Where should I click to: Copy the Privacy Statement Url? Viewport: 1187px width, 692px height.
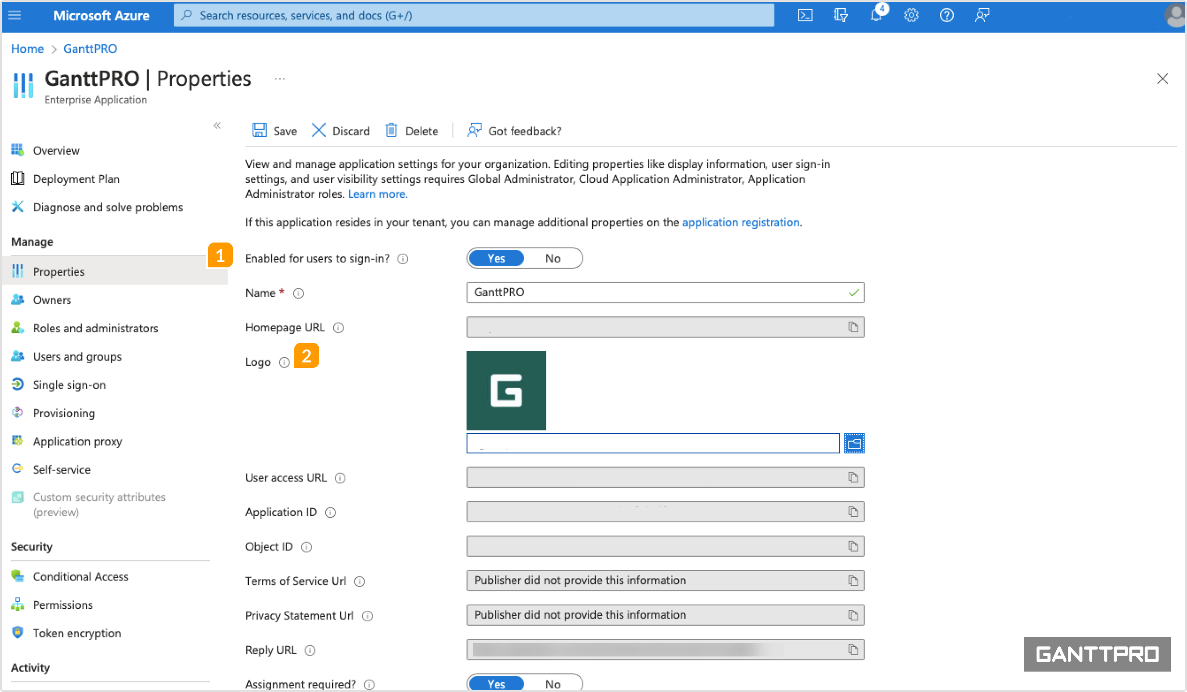(x=853, y=615)
